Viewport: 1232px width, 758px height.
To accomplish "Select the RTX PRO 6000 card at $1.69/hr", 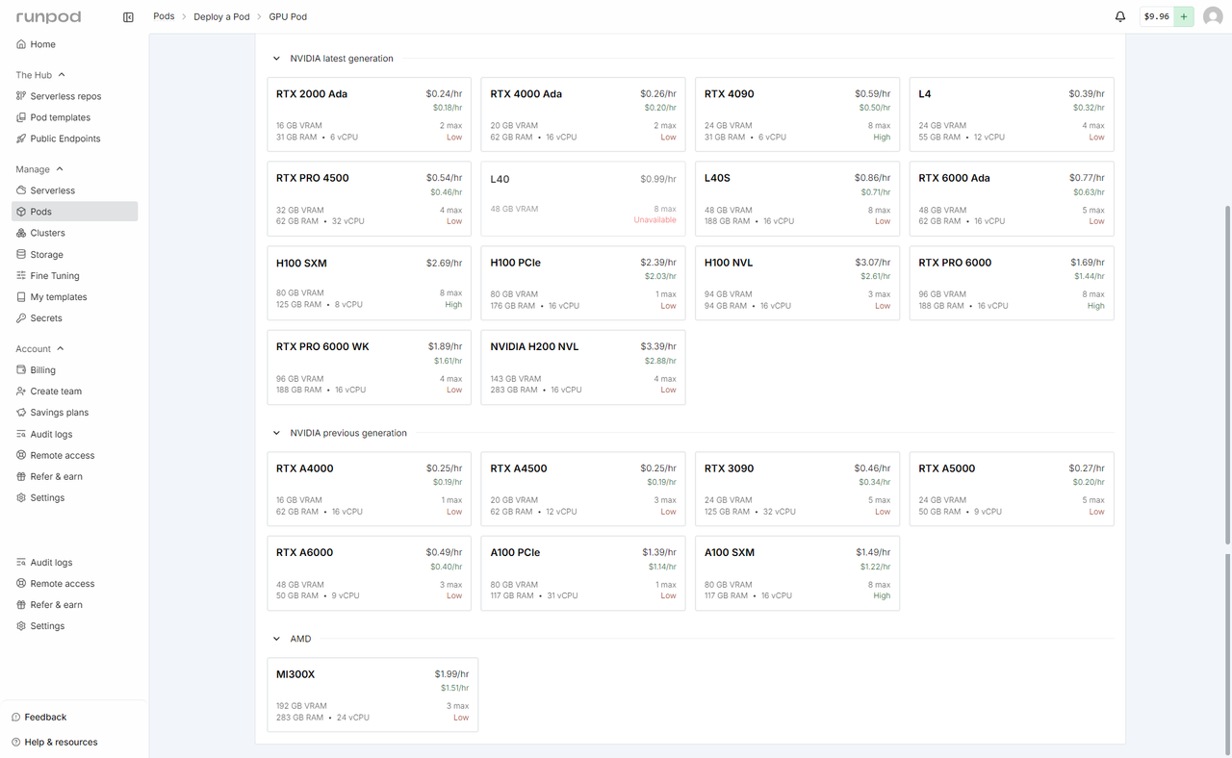I will point(1012,283).
